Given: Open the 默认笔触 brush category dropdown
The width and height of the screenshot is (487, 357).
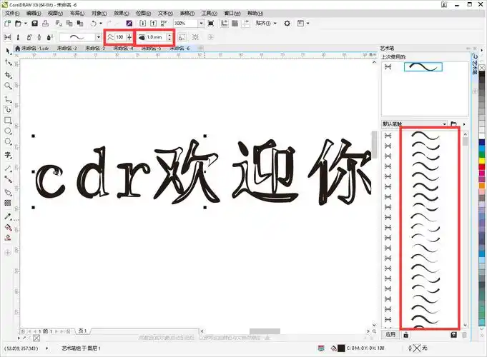Looking at the screenshot, I should coord(444,124).
